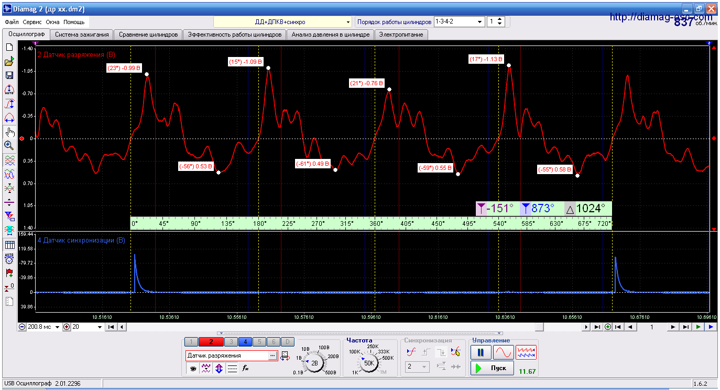Open cylinder firing order 1-3-4-2 dropdown
The width and height of the screenshot is (720, 390).
point(459,22)
